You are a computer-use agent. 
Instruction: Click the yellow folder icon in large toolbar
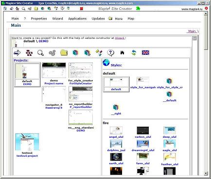coord(64,53)
